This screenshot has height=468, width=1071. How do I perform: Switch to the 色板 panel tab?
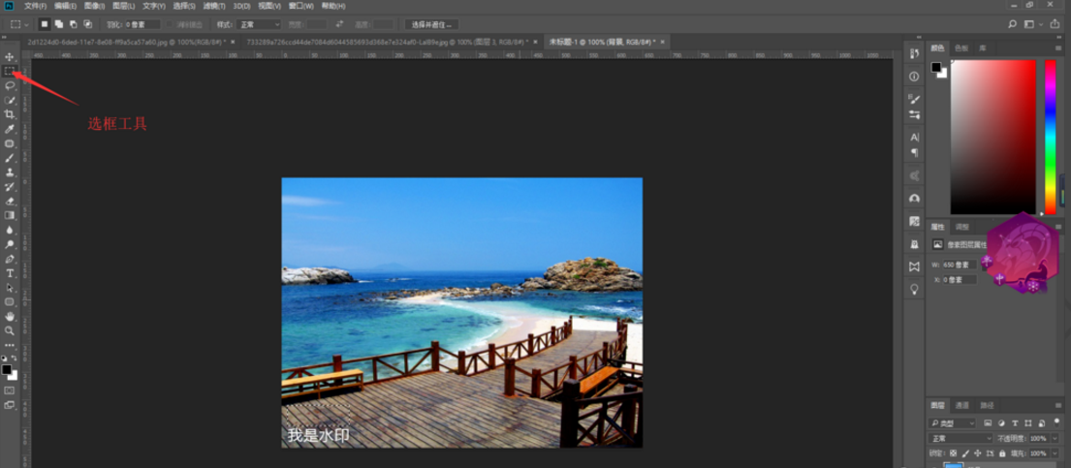pyautogui.click(x=961, y=47)
